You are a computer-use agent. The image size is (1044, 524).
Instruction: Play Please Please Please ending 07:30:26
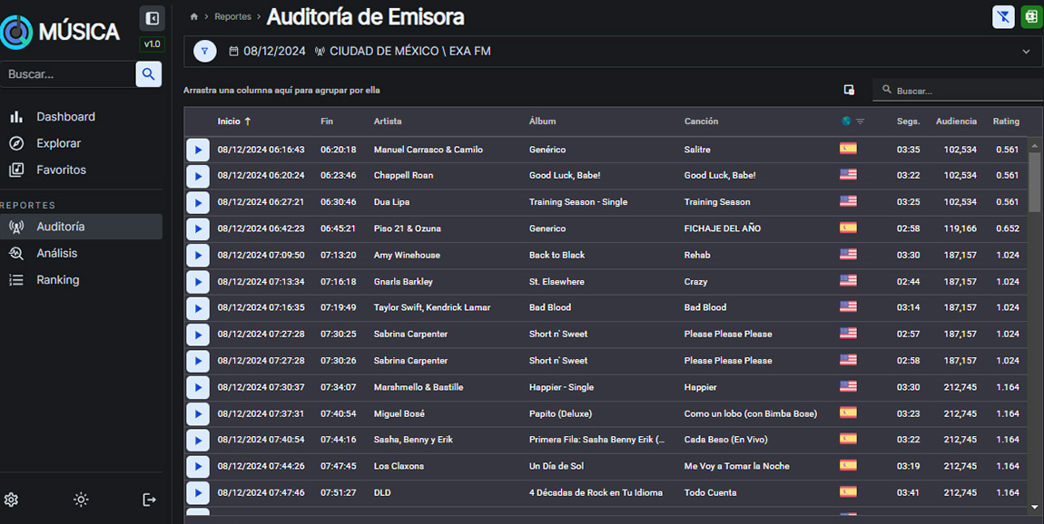(x=198, y=361)
